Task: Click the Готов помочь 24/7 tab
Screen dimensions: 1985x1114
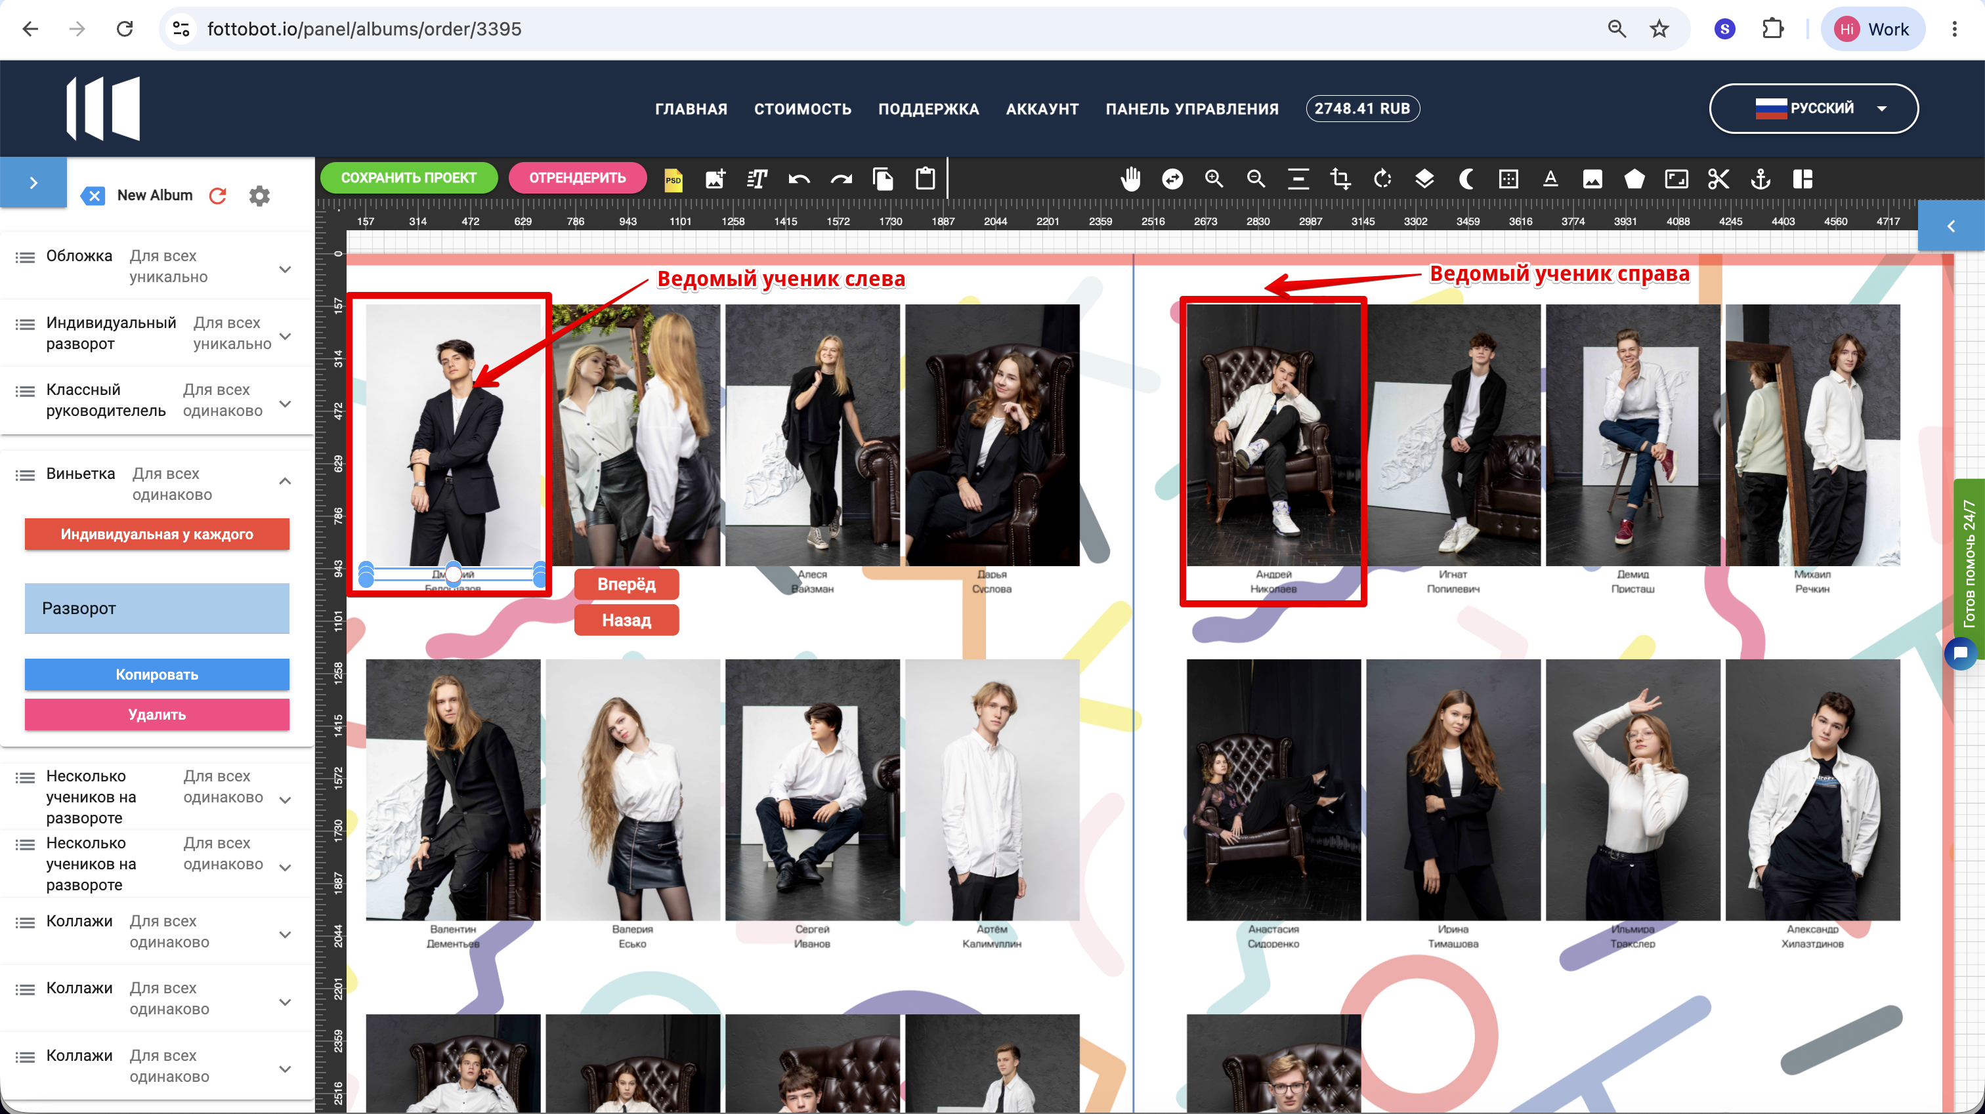Action: tap(1970, 564)
